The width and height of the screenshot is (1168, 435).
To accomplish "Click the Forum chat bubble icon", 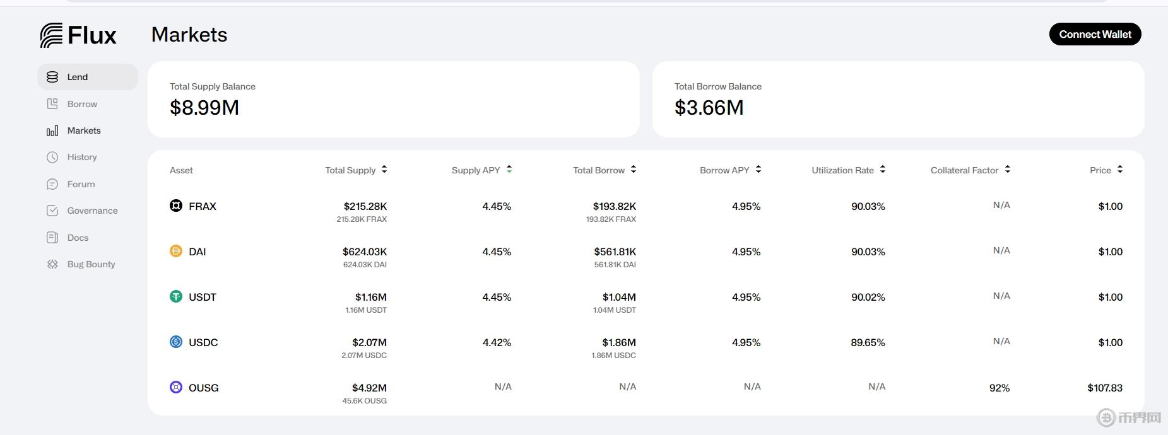I will point(52,184).
